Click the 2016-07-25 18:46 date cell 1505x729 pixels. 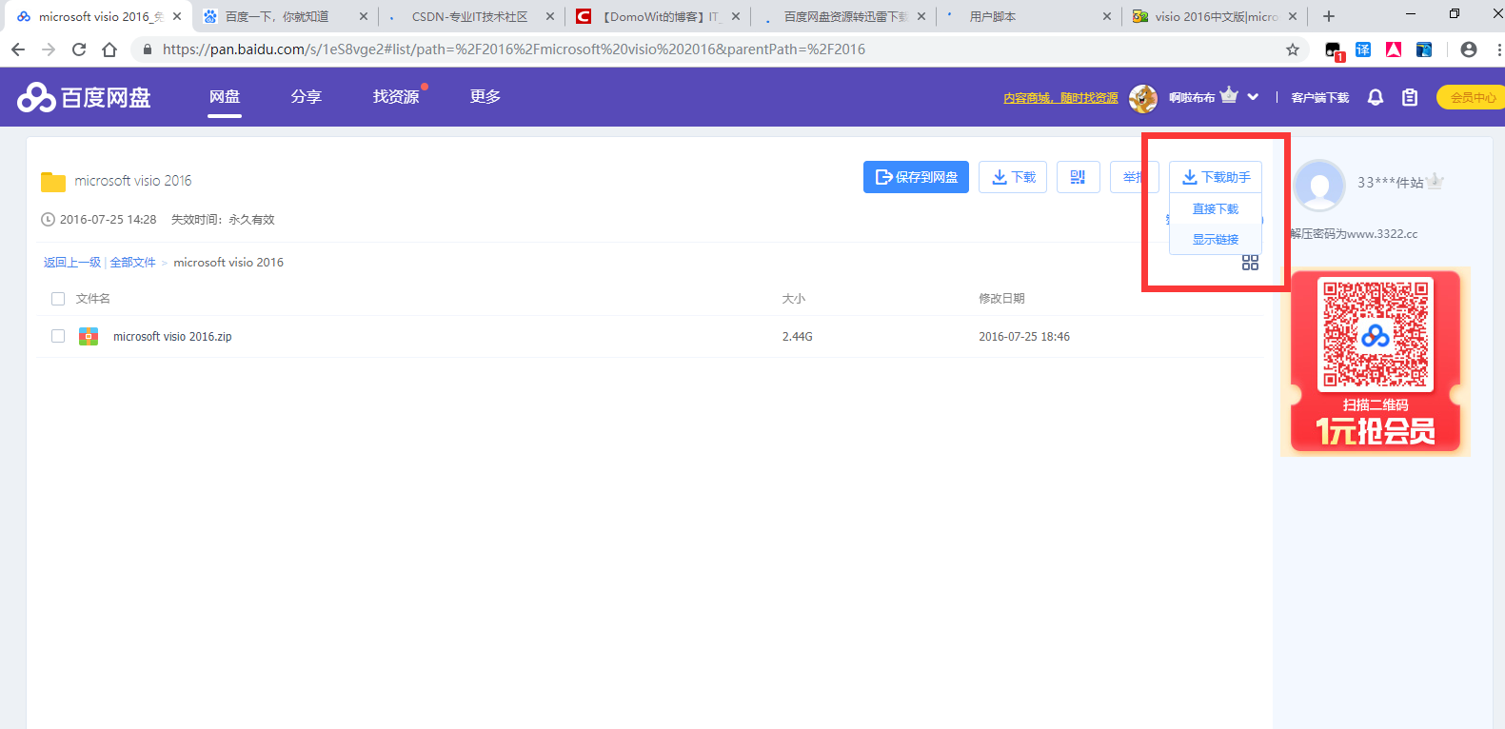click(1024, 337)
